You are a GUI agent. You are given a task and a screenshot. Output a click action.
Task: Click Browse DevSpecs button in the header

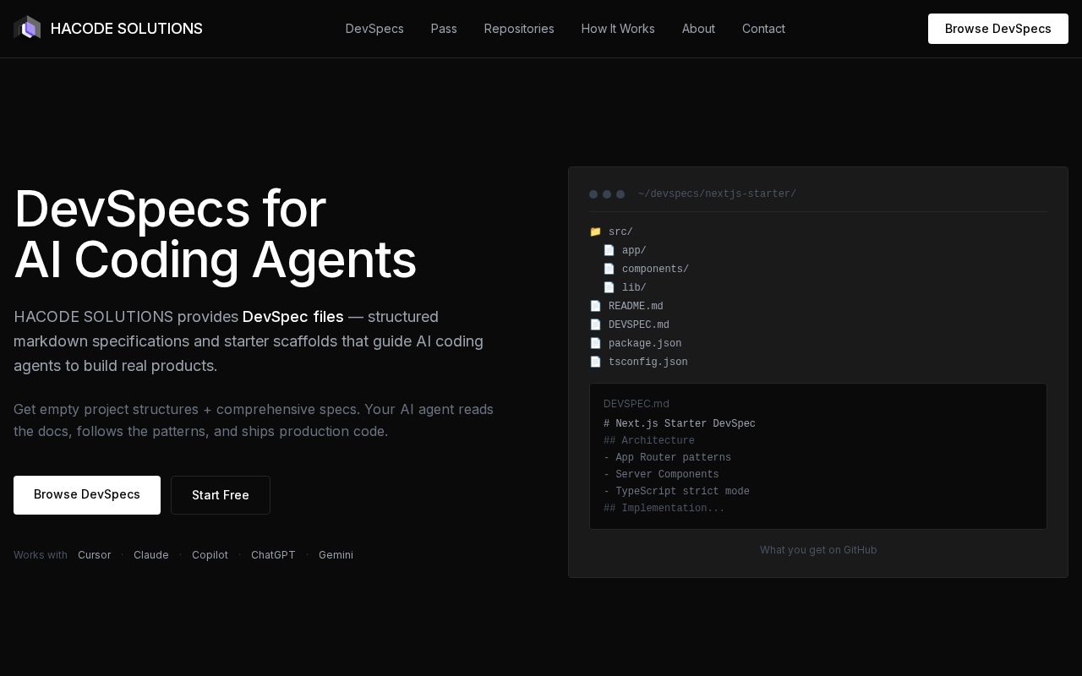point(998,29)
